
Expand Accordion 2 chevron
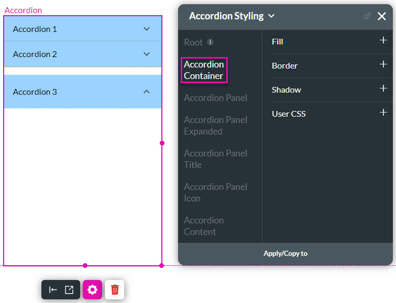[147, 54]
